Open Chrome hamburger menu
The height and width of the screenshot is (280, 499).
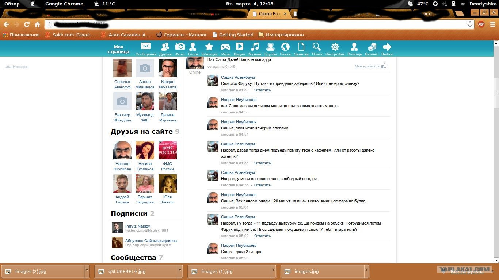coord(492,24)
